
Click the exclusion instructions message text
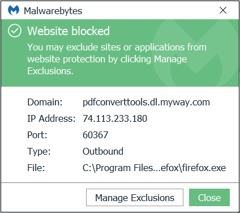117,59
